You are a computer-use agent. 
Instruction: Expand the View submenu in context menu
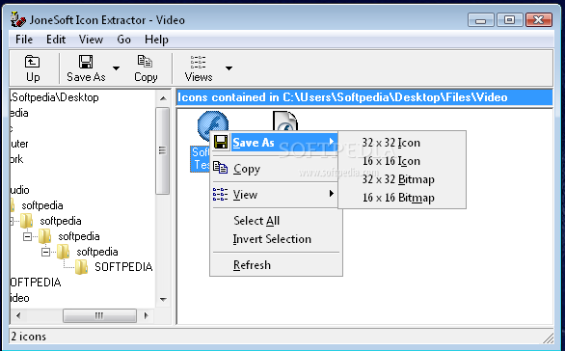[x=275, y=195]
